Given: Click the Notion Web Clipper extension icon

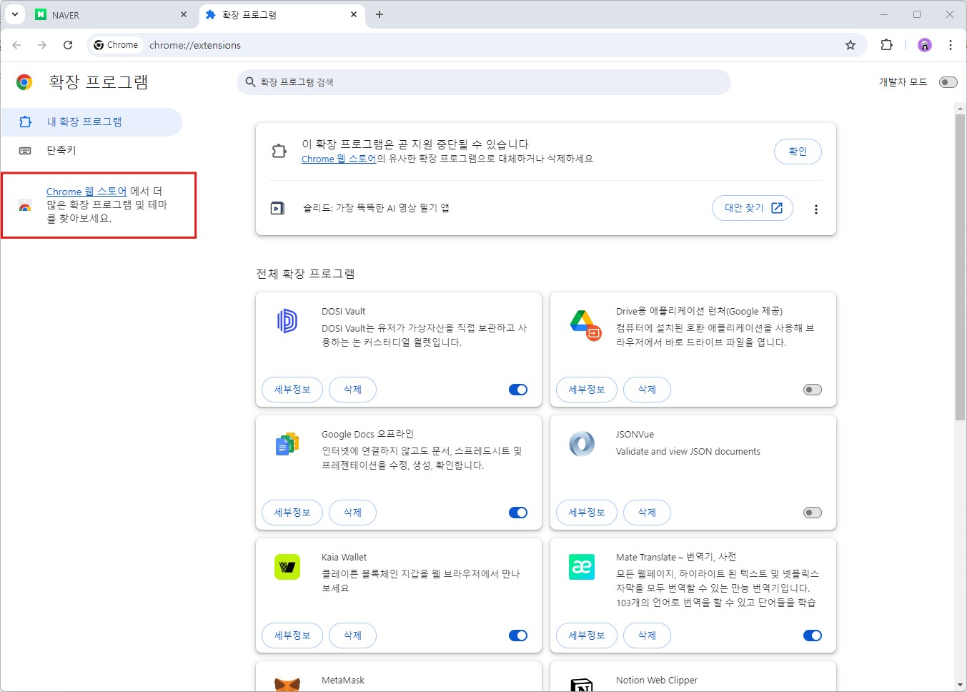Looking at the screenshot, I should pyautogui.click(x=582, y=685).
